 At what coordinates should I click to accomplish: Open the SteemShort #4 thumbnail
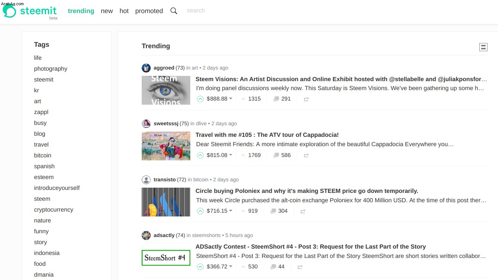166,258
